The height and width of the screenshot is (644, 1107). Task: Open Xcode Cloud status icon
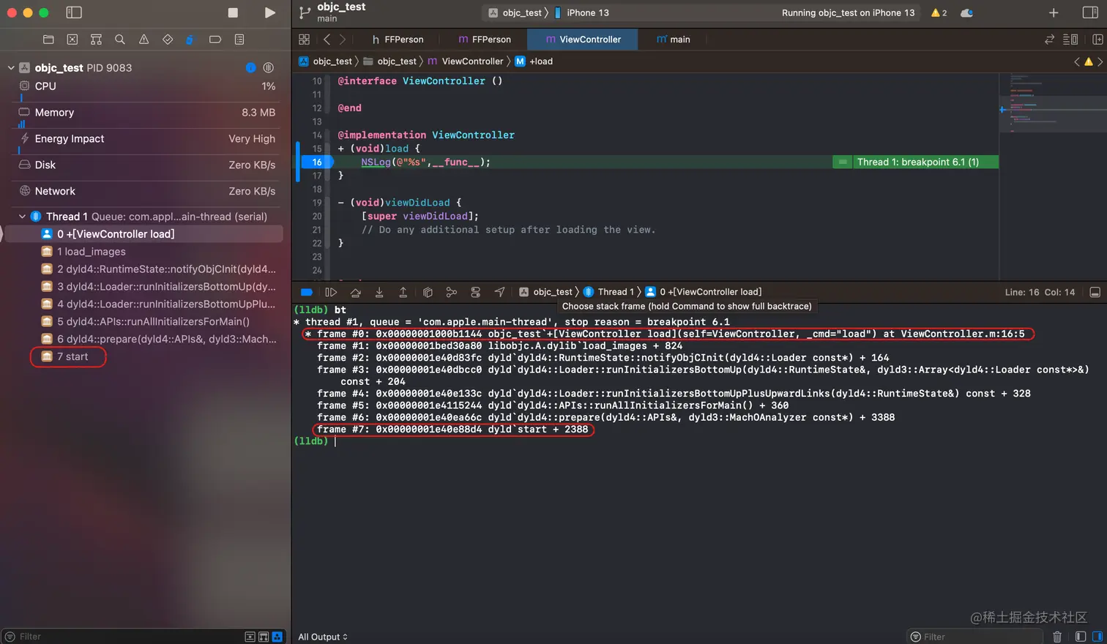click(966, 12)
